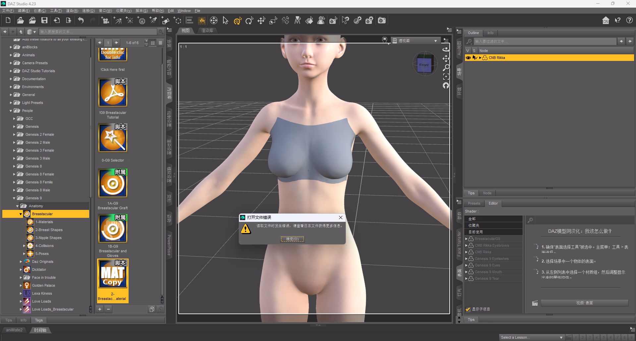
Task: Switch to the Info tab in the Scene pane
Action: (490, 33)
